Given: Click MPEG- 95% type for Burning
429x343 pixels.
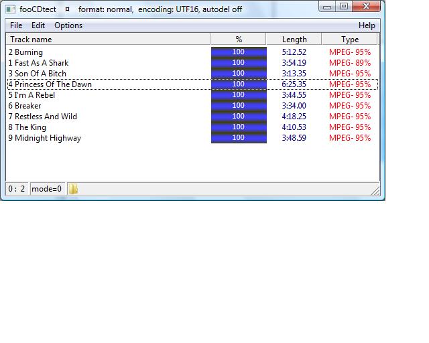Looking at the screenshot, I should (350, 52).
